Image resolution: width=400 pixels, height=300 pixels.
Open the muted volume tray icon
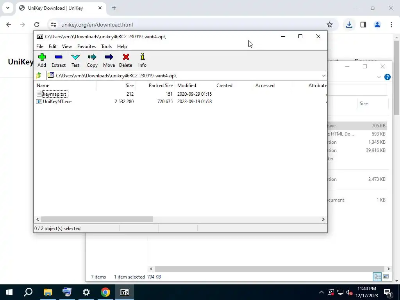[350, 292]
